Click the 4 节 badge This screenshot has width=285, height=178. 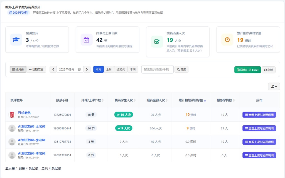click(91, 142)
